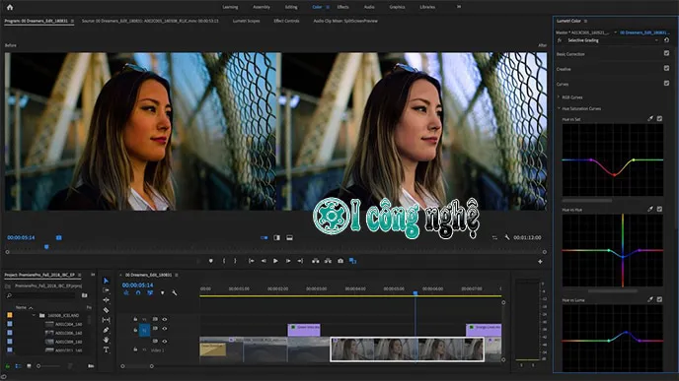
Task: Step back one frame
Action: (x=264, y=261)
